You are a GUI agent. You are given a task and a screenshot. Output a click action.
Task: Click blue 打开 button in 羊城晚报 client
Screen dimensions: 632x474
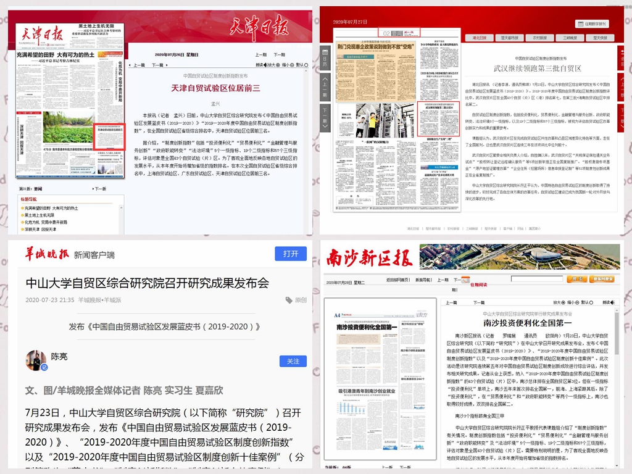pos(291,254)
